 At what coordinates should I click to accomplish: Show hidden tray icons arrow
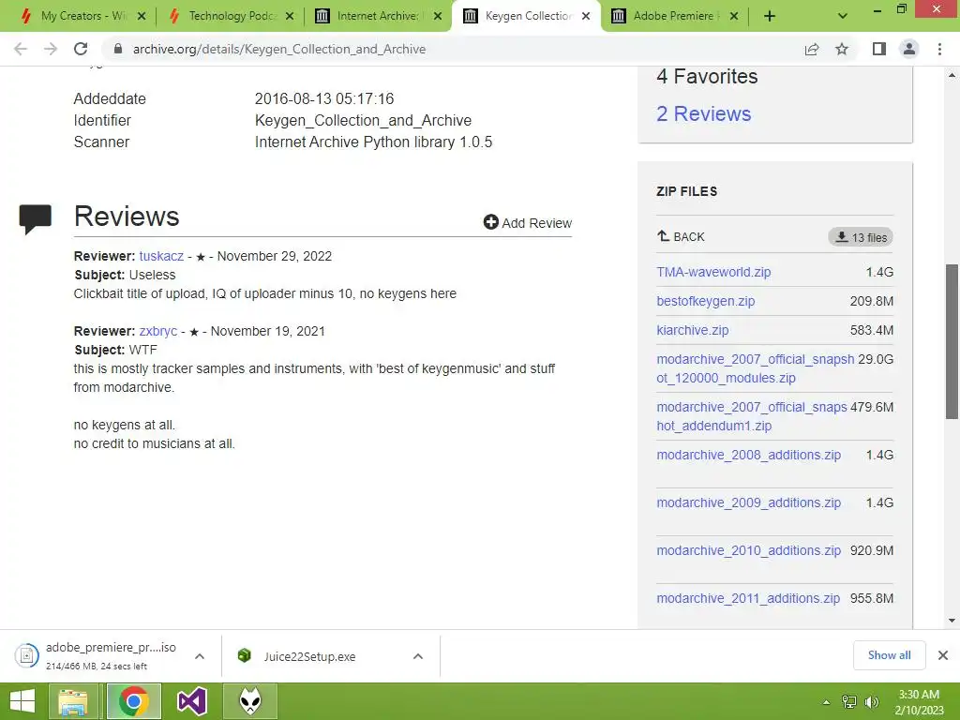click(826, 702)
